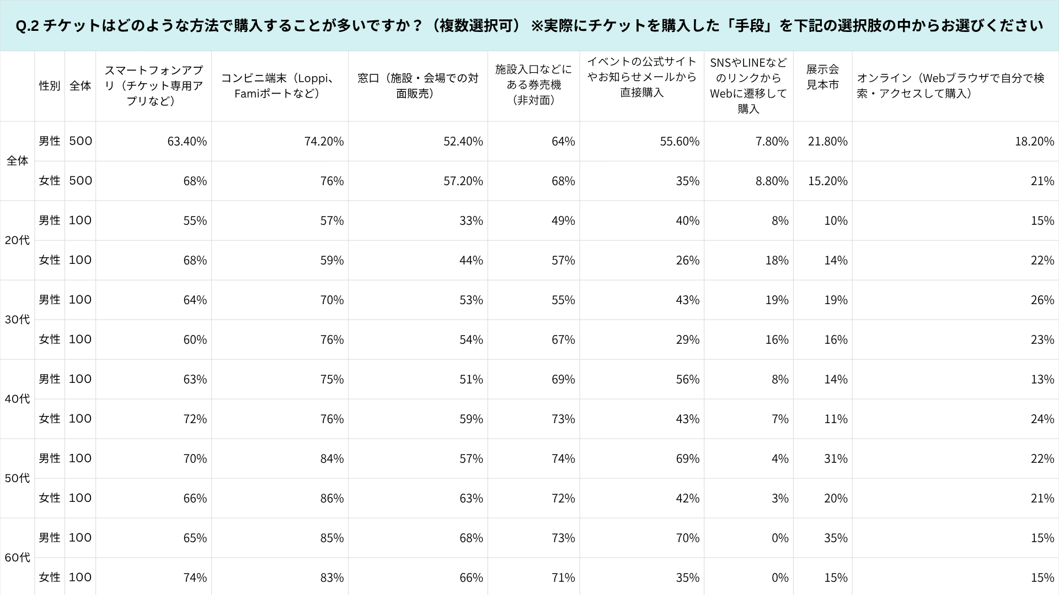Viewport: 1059px width, 595px height.
Task: Click the オンライン column header
Action: click(950, 85)
